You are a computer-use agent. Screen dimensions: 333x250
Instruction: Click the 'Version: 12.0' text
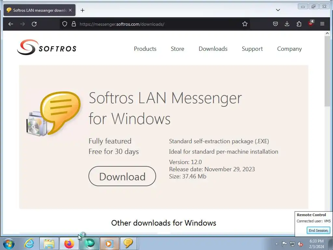click(x=185, y=162)
